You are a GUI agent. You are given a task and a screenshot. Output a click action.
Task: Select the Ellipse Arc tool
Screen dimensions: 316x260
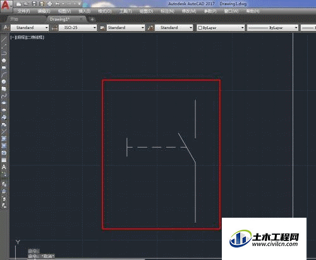click(x=4, y=110)
